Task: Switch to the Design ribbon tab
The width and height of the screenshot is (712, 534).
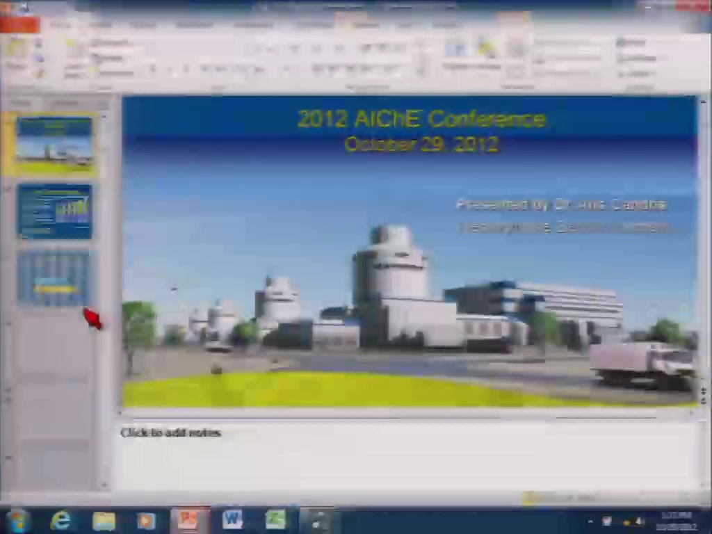Action: coord(143,25)
